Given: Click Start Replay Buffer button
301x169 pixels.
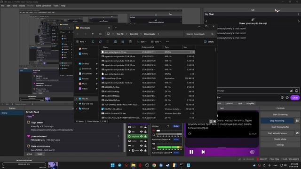Looking at the screenshot, I should [x=280, y=127].
